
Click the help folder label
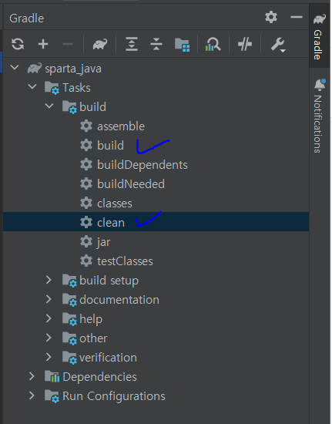[91, 319]
